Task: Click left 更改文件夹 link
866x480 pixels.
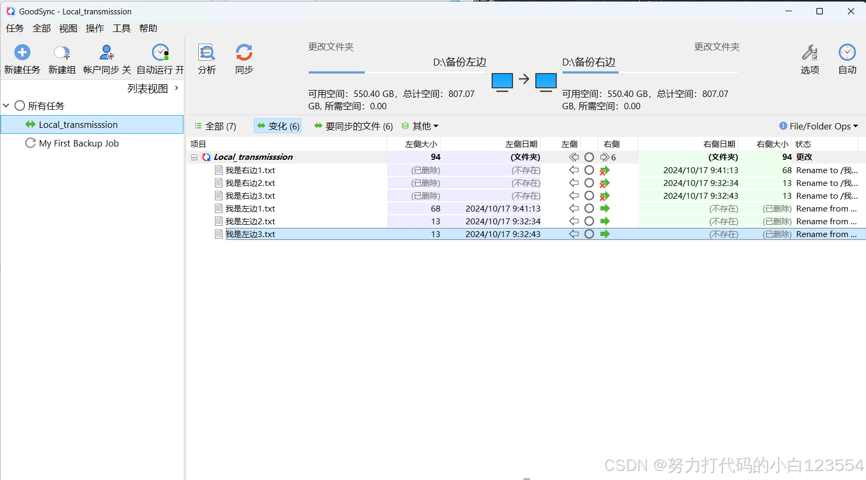Action: point(331,47)
